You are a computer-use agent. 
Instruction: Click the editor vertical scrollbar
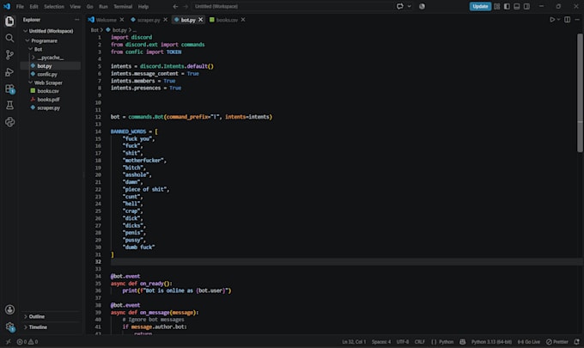580,93
